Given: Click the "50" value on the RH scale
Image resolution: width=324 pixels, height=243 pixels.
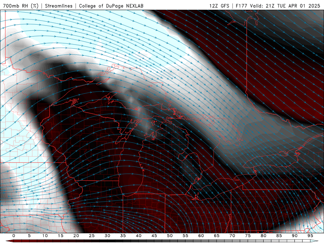Looking at the screenshot, I should pyautogui.click(x=170, y=236).
